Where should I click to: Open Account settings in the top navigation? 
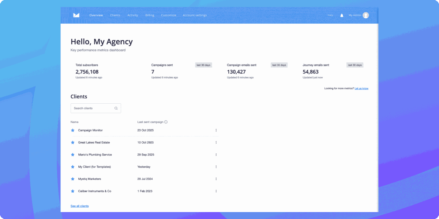195,15
